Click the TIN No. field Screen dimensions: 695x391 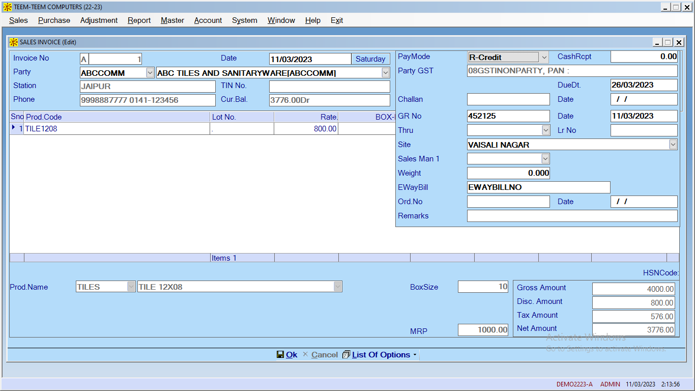330,87
